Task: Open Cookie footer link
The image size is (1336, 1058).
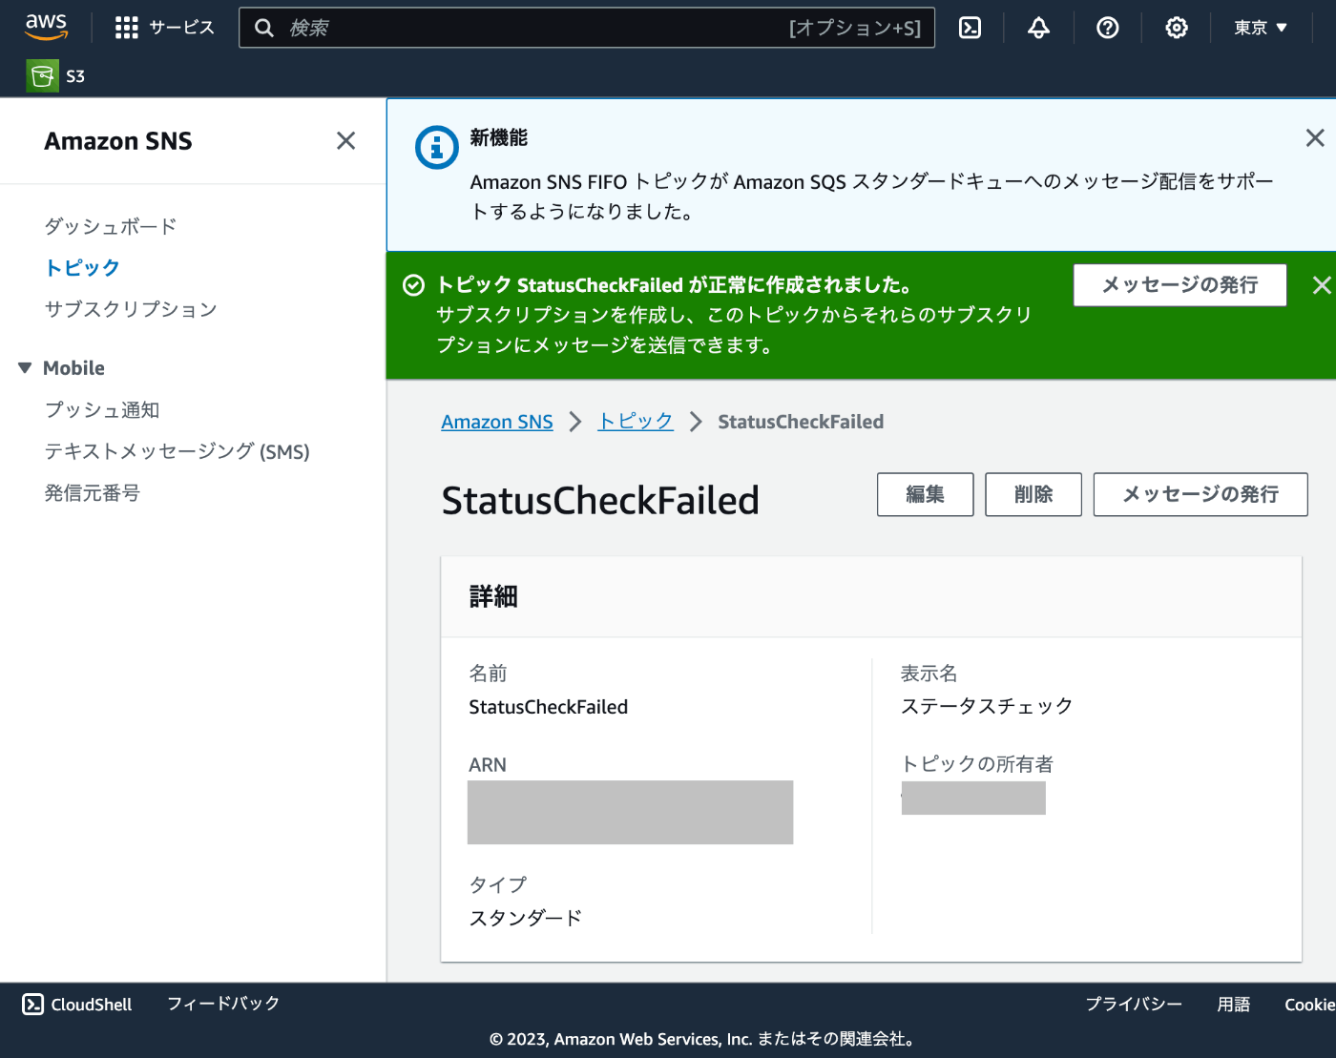Action: pyautogui.click(x=1309, y=1005)
